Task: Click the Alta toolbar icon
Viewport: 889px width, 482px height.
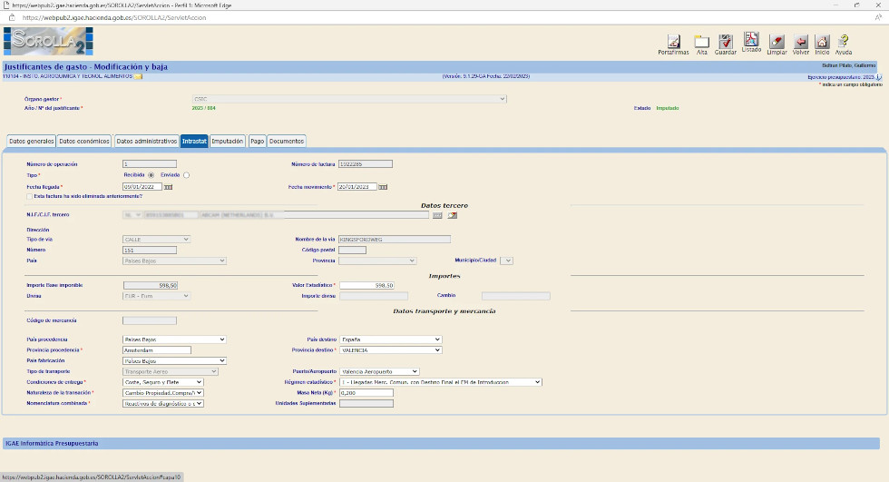Action: [701, 42]
